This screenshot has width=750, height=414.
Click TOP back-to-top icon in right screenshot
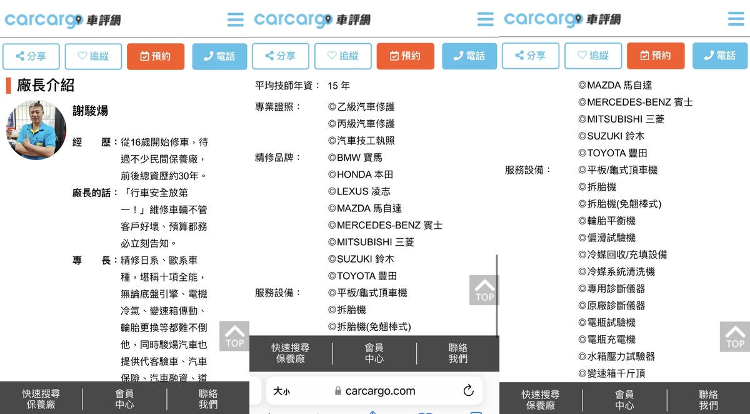pyautogui.click(x=735, y=336)
